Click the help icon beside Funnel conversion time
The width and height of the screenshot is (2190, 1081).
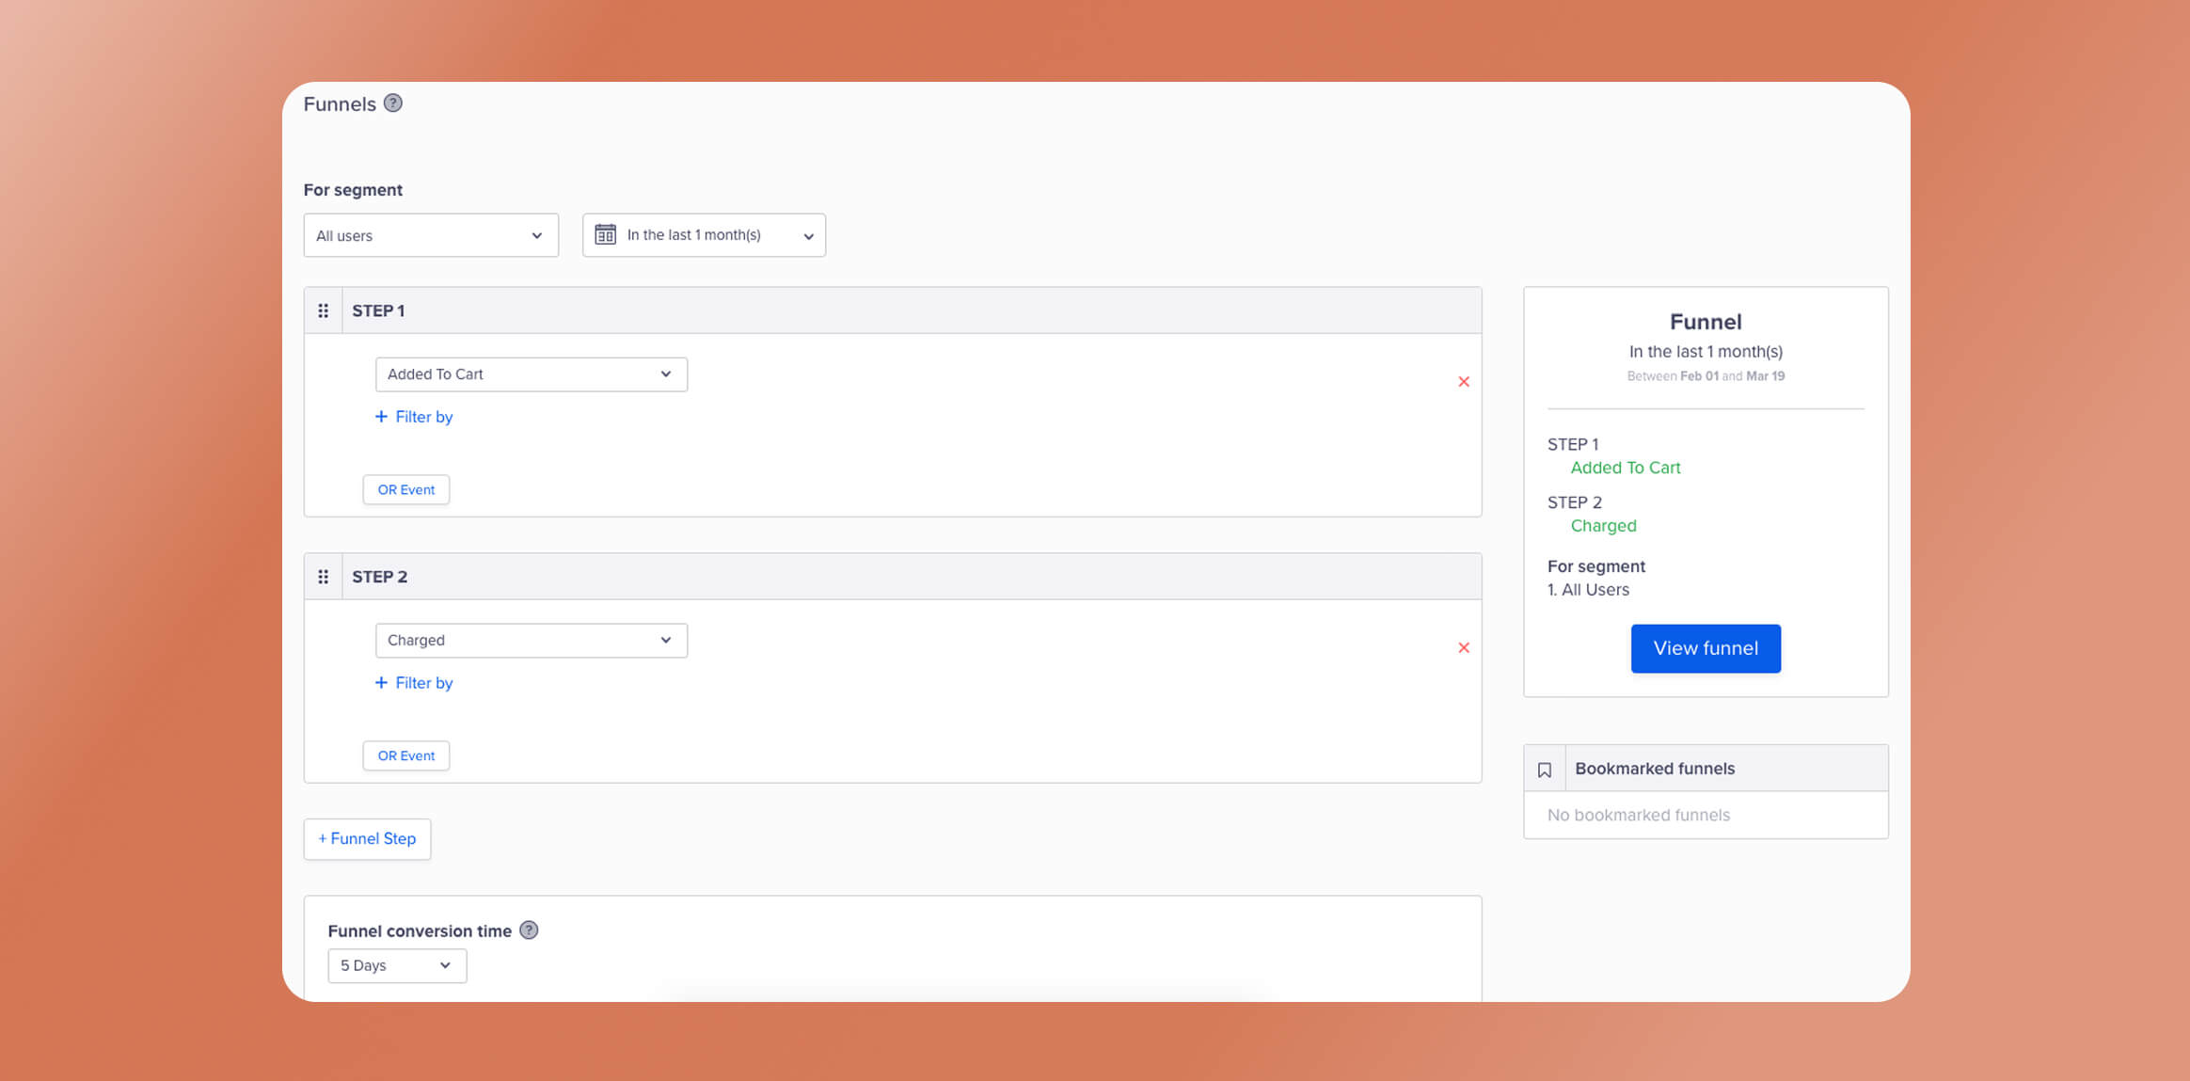tap(529, 930)
